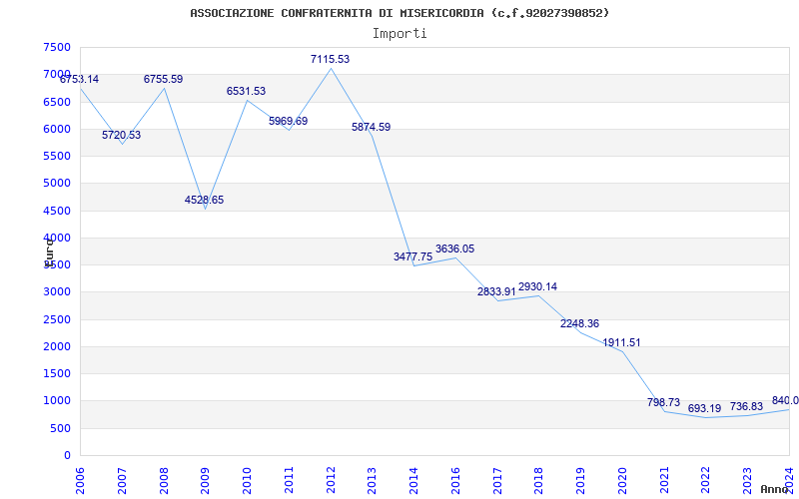Screen dimensions: 799x499
Task: Click the x-axis year 2021
Action: 664,481
